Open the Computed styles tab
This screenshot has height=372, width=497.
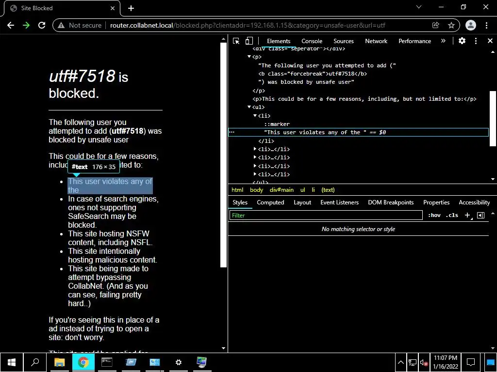[x=270, y=202]
